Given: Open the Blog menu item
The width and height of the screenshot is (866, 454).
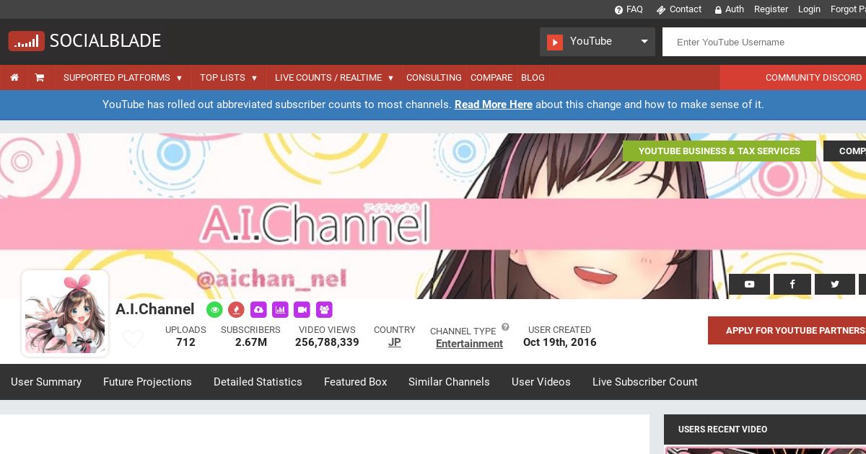Looking at the screenshot, I should click(x=533, y=77).
